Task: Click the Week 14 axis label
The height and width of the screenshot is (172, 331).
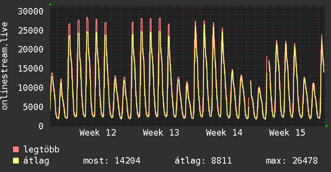Action: (224, 133)
